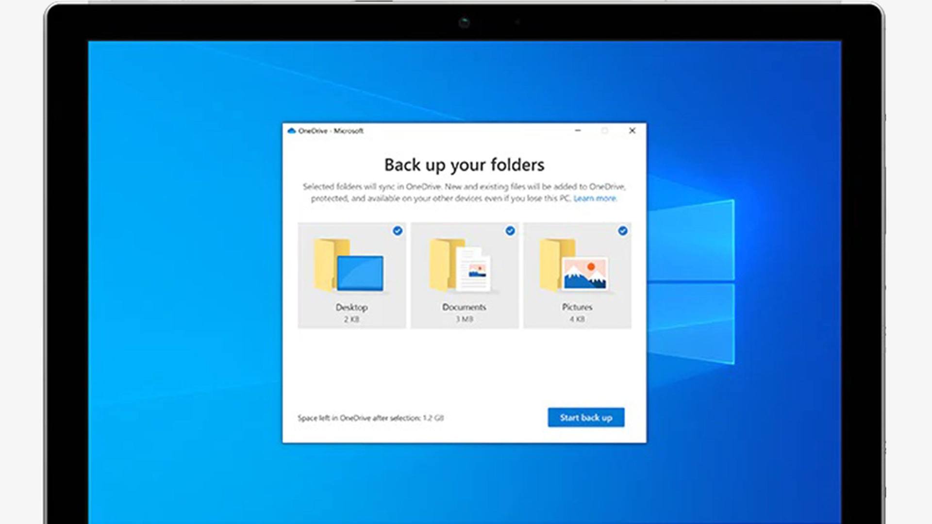Click the "Back up your folders" heading
Screen dimensions: 932x524
tap(464, 165)
